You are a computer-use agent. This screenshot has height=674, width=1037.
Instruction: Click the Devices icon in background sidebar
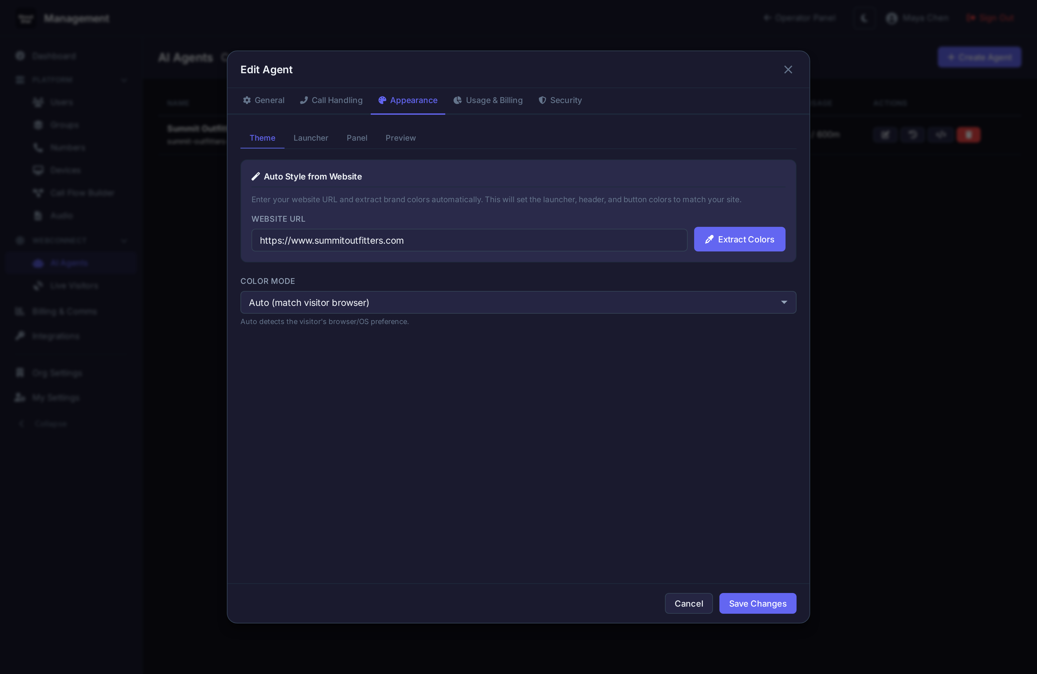coord(38,170)
